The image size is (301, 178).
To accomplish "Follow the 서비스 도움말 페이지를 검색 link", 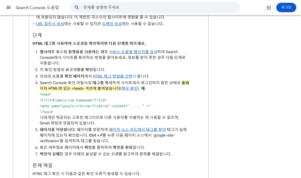I will [x=133, y=52].
